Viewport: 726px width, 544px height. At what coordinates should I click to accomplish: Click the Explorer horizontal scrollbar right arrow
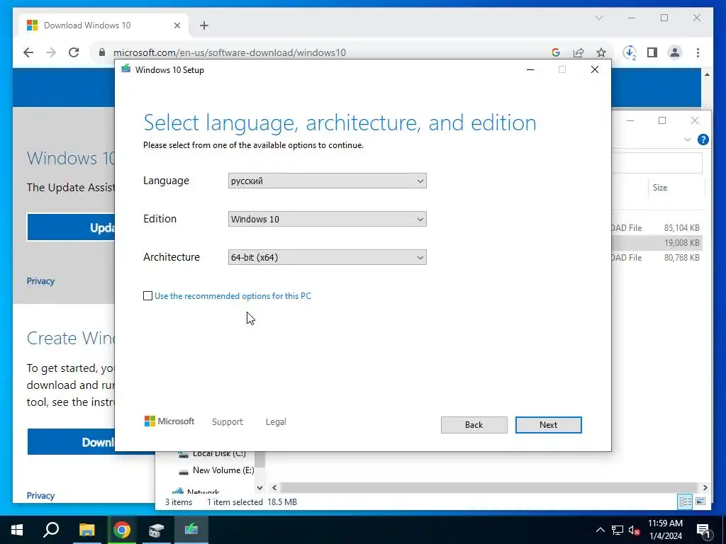[705, 487]
